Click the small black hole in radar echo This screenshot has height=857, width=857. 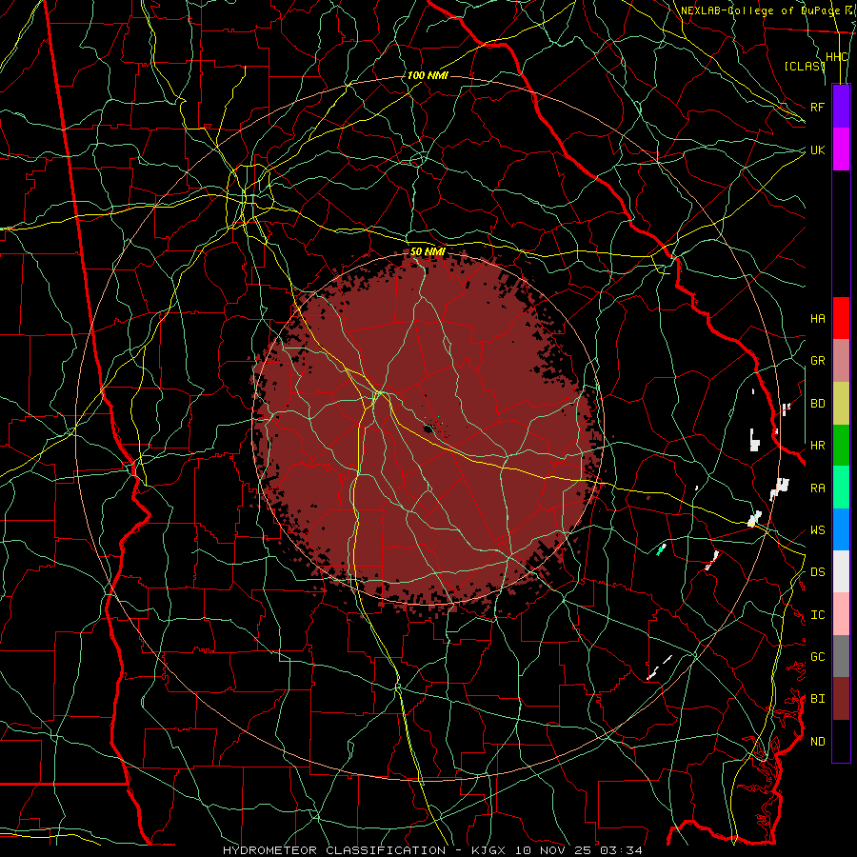[428, 428]
